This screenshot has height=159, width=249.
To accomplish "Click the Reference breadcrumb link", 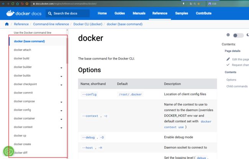I will (21, 24).
